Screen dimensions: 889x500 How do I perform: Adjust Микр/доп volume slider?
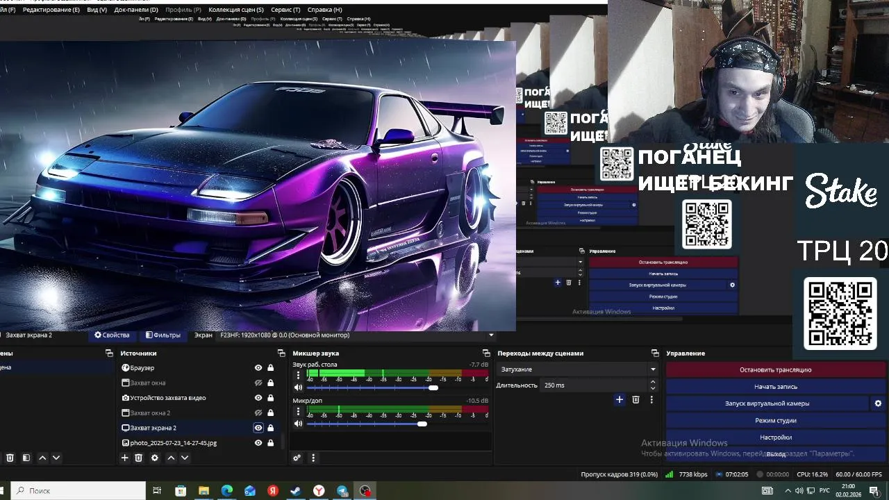(x=422, y=424)
